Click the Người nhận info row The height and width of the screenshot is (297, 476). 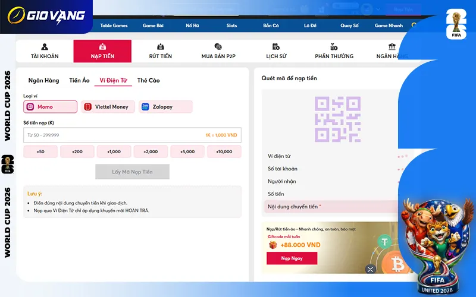[333, 181]
